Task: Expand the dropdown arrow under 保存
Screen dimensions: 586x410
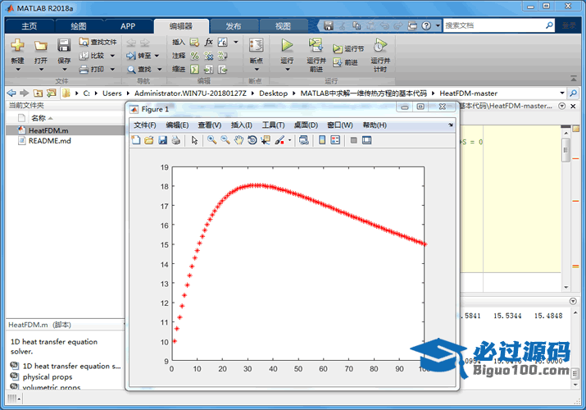Action: click(x=64, y=70)
